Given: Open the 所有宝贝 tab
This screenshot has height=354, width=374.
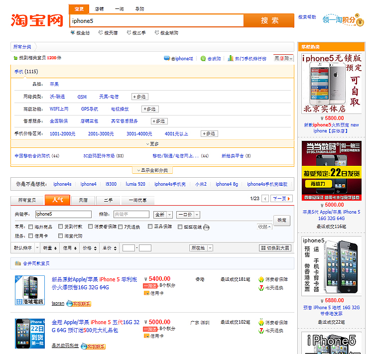Looking at the screenshot, I should (27, 200).
